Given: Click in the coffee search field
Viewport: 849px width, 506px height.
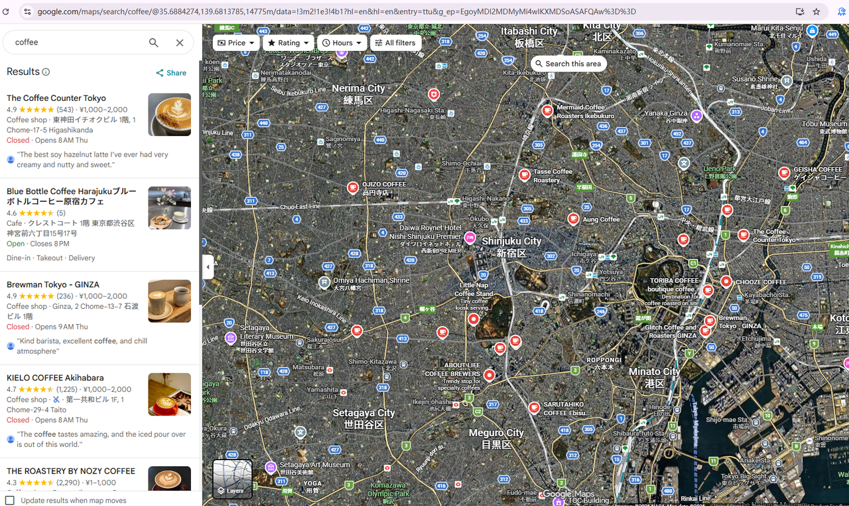Looking at the screenshot, I should pyautogui.click(x=76, y=42).
